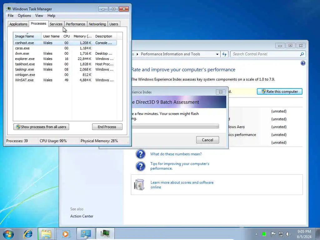Viewport: 320px width, 240px height.
Task: Open Windows Explorer folder taskbar icon
Action: [46, 234]
